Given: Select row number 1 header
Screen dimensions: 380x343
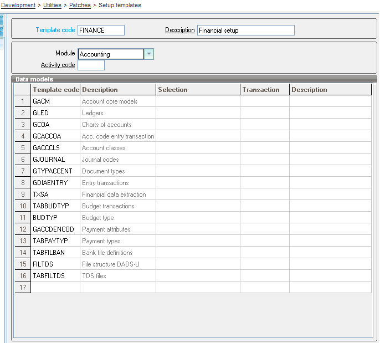Looking at the screenshot, I should coord(23,101).
